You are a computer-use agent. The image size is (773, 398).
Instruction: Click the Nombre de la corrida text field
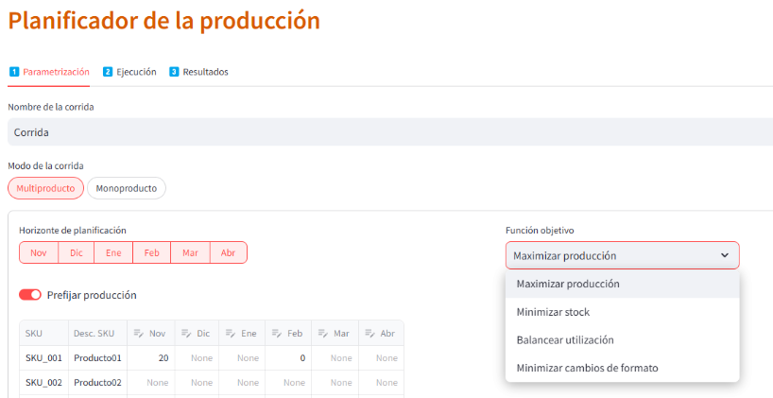tap(387, 132)
